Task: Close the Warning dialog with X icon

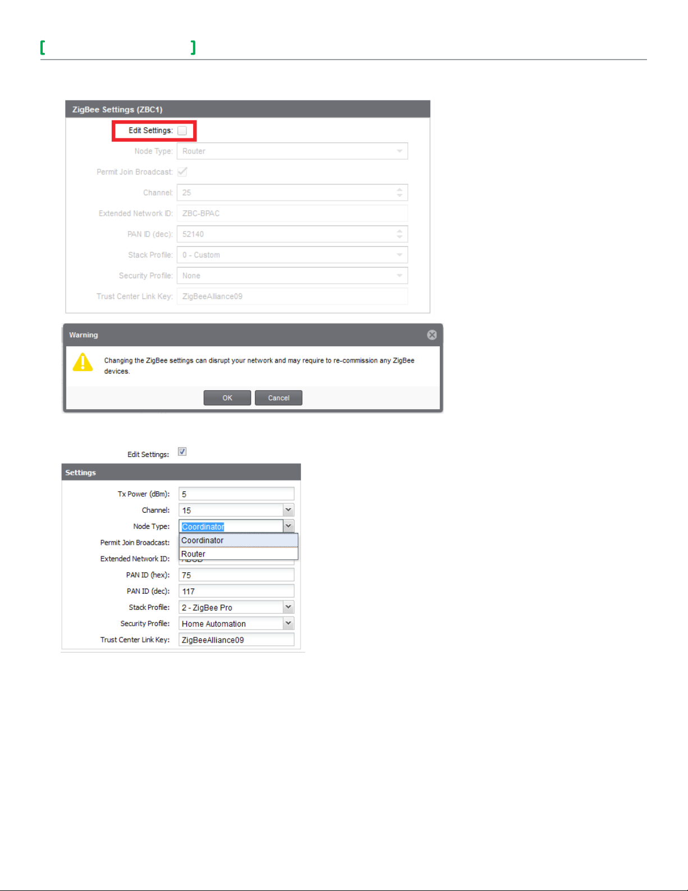Action: coord(431,335)
